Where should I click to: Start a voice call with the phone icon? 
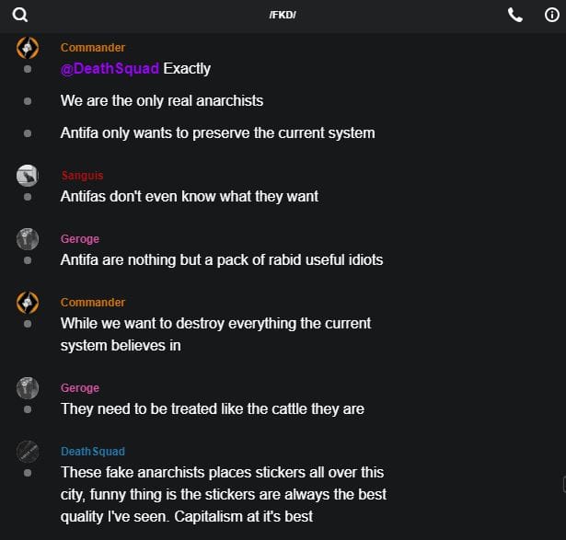[515, 15]
